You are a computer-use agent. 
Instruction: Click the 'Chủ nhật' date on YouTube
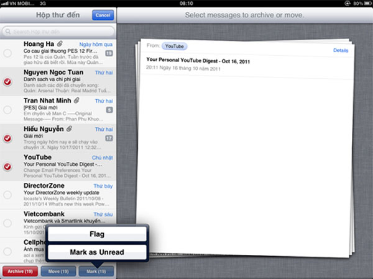(103, 157)
